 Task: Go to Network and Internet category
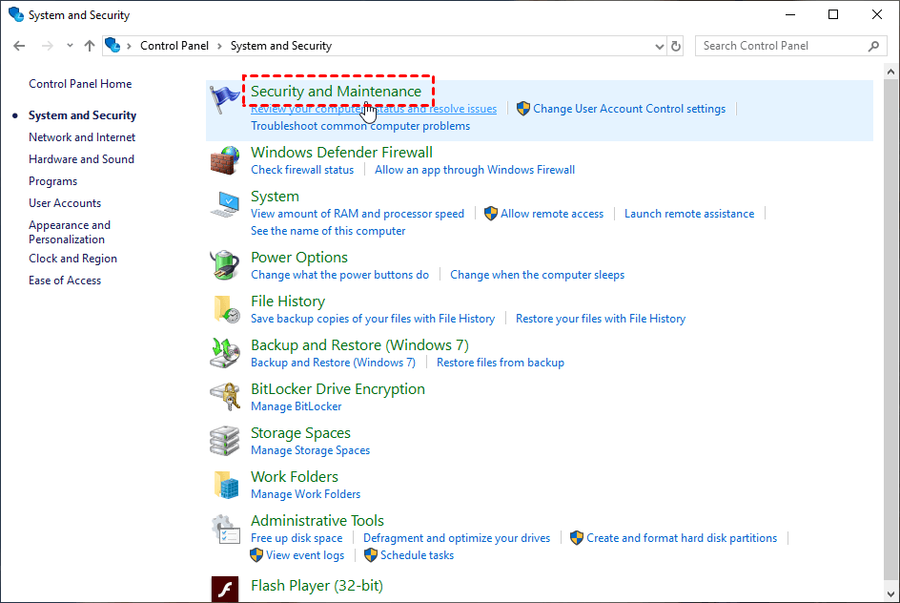(82, 137)
